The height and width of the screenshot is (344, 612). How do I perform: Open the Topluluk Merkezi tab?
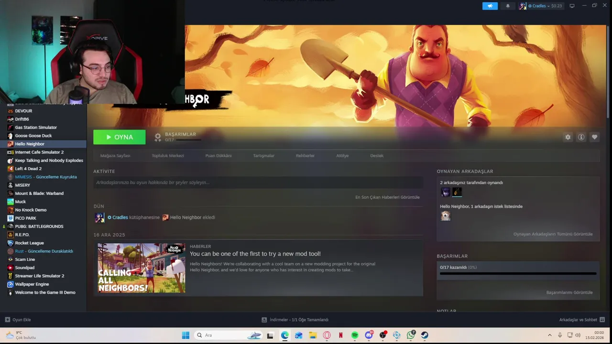168,156
